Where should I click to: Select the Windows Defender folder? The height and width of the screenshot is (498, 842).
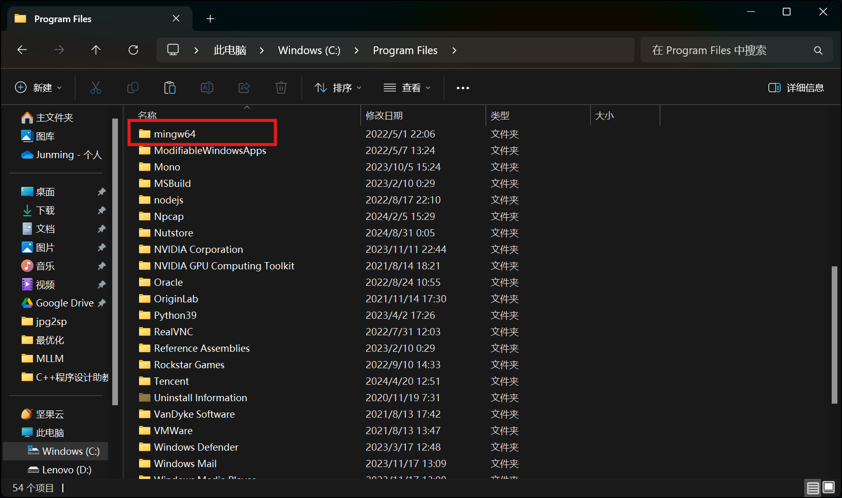pos(196,447)
